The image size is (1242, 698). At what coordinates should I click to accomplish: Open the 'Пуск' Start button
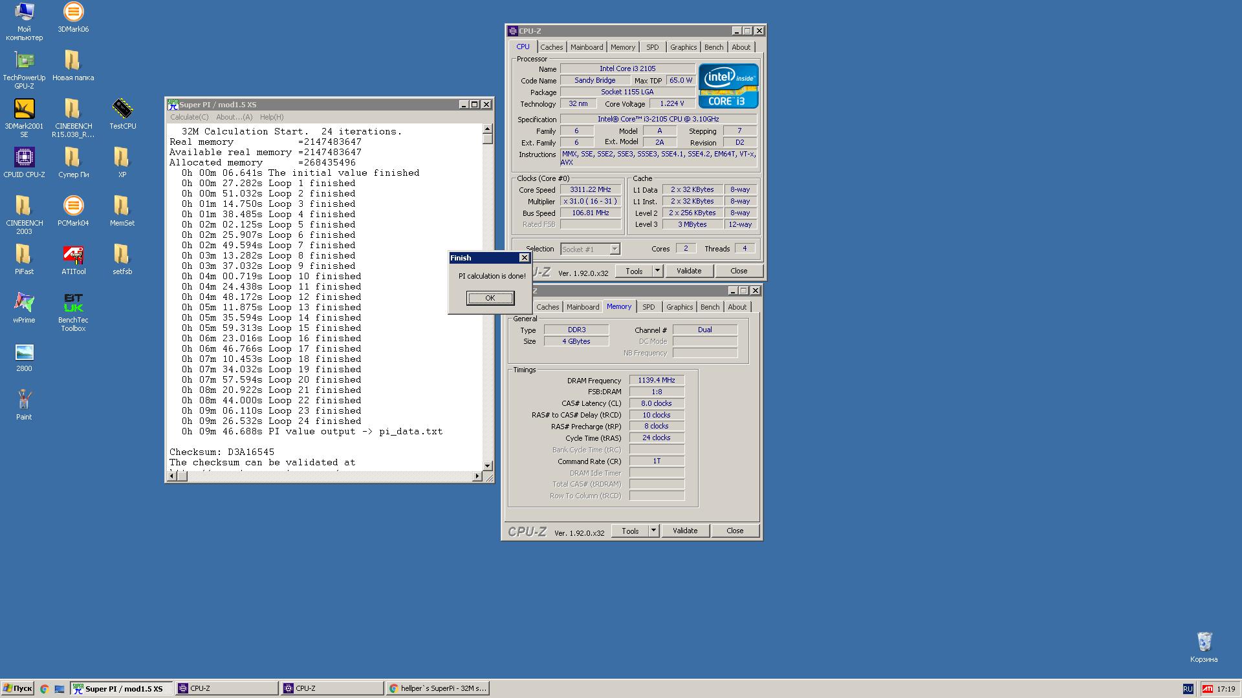point(17,689)
